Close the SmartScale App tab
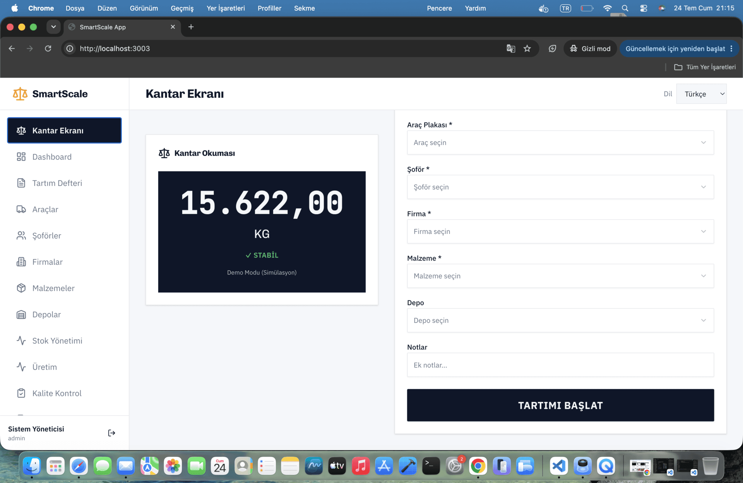The height and width of the screenshot is (483, 743). tap(173, 27)
